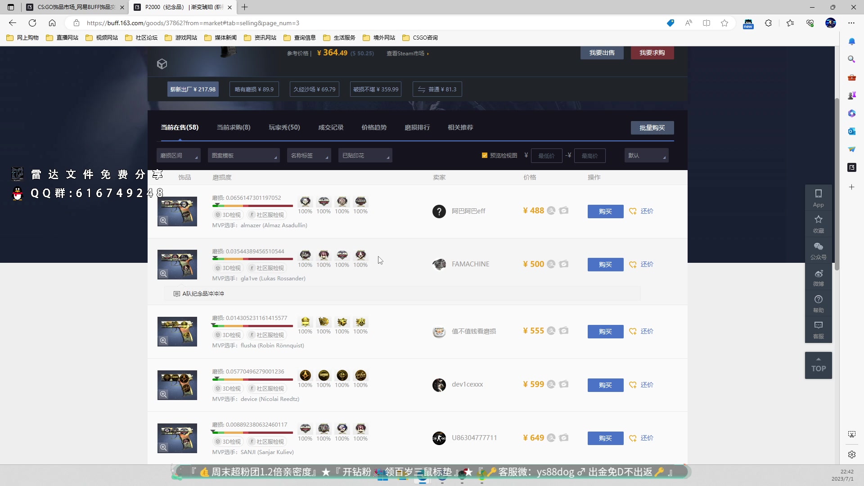Click seller avatar of dev1cexxx
The width and height of the screenshot is (864, 486).
click(439, 385)
